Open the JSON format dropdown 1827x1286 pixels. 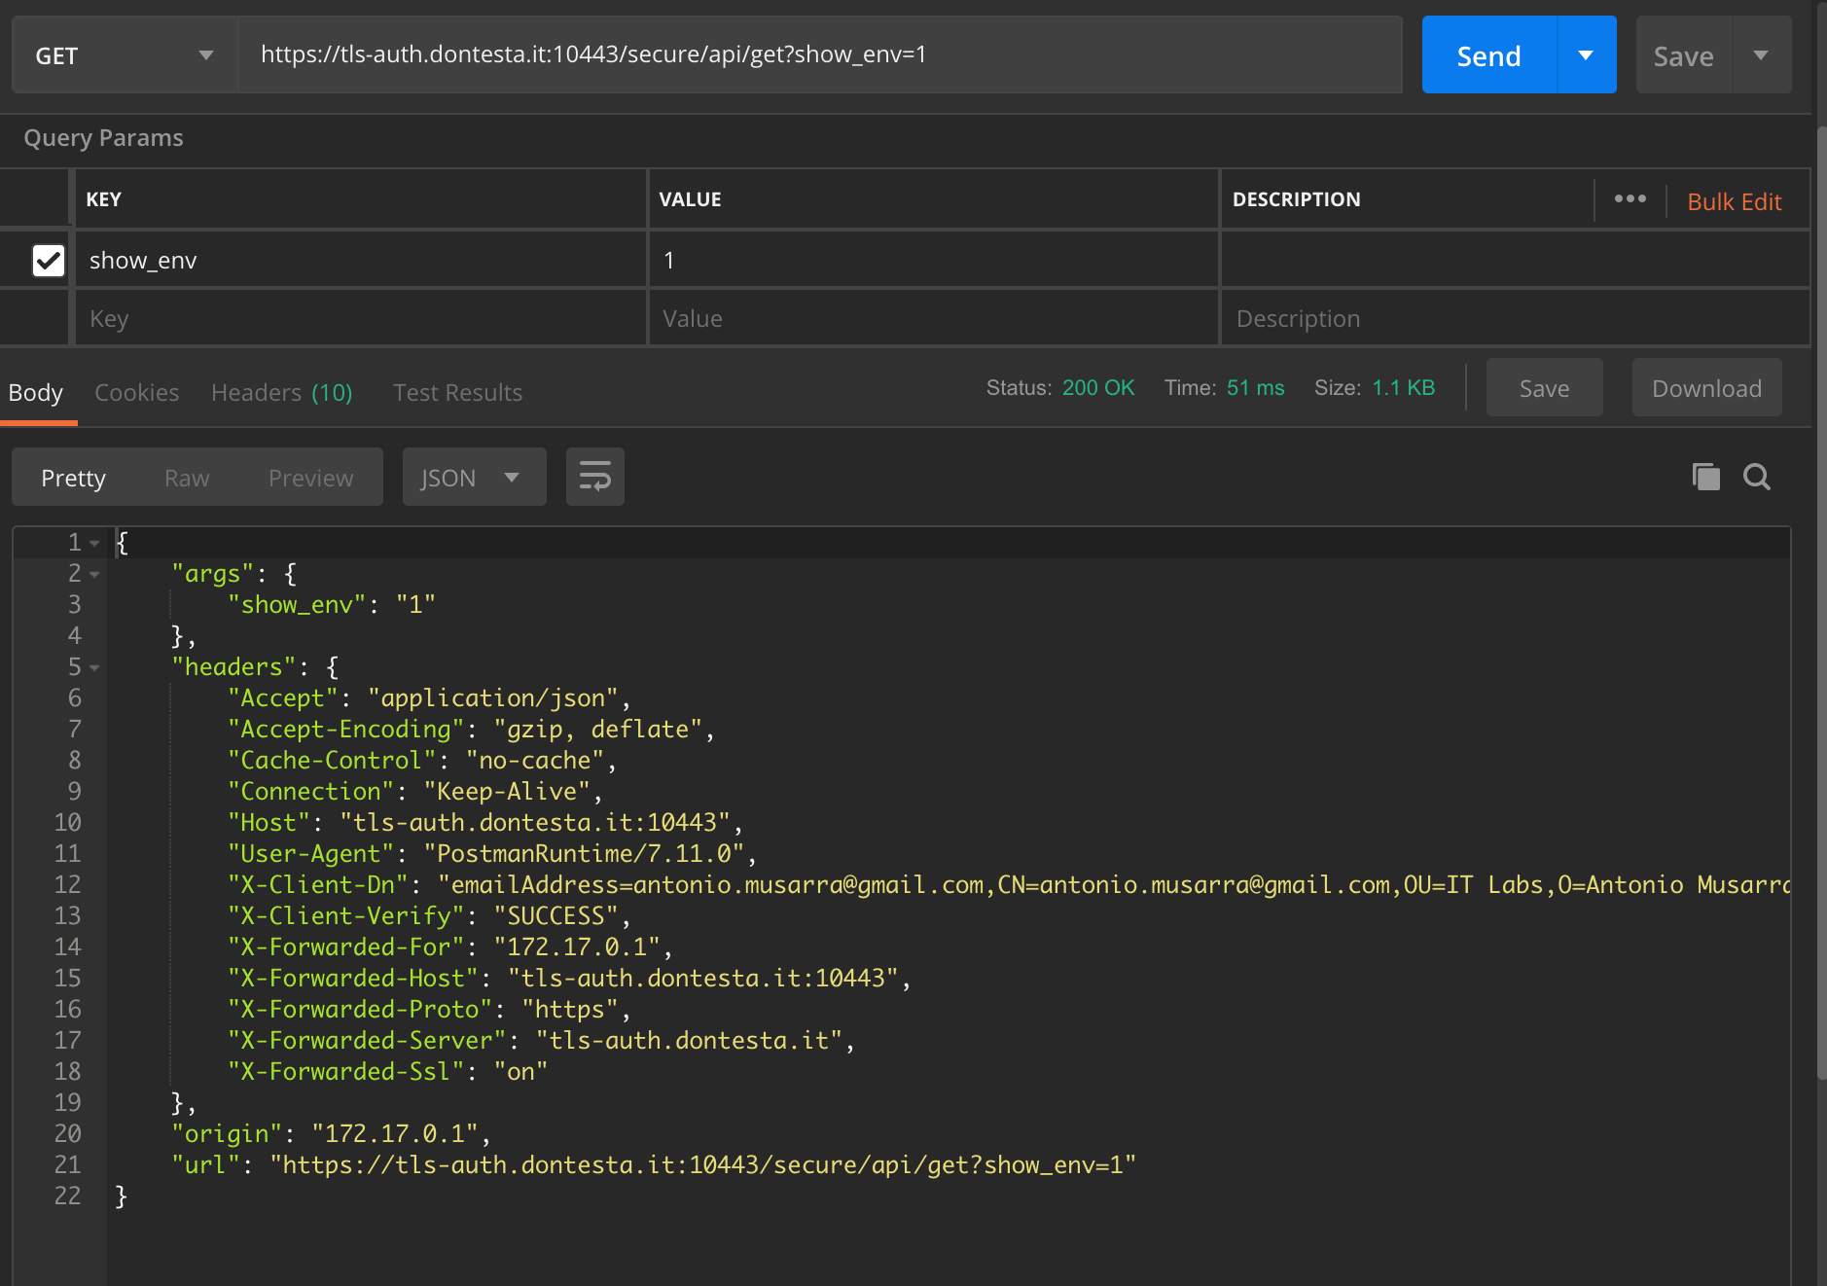[474, 478]
